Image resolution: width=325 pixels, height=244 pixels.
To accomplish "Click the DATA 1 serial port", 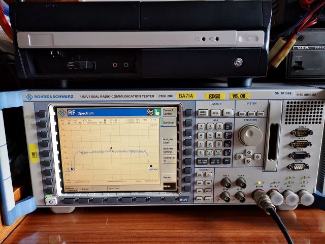I will pos(302,132).
